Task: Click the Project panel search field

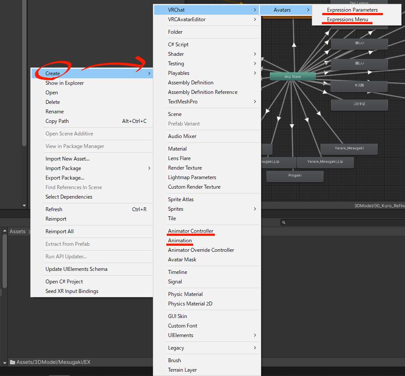Action: point(342,222)
